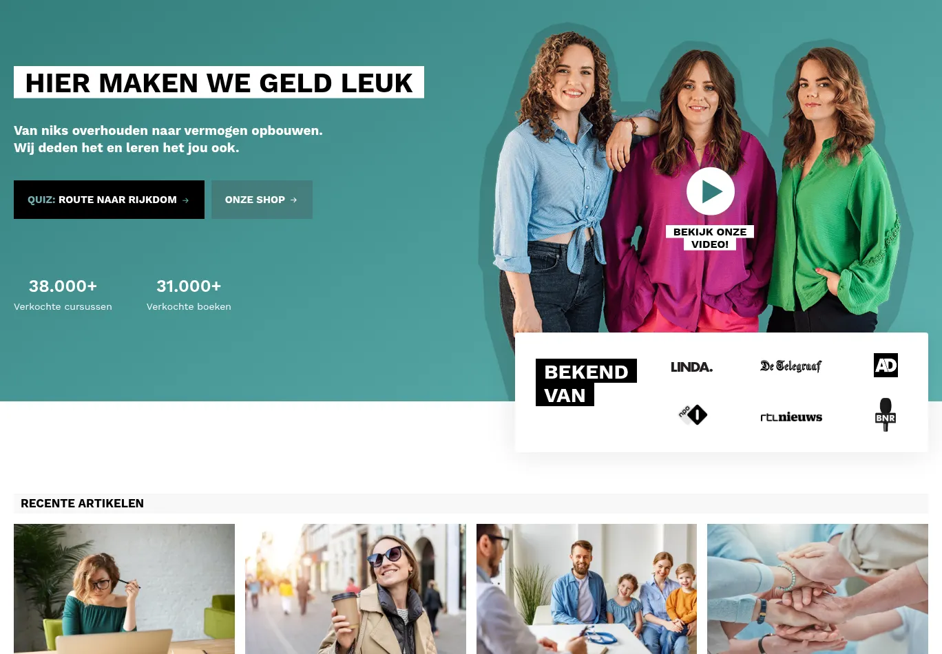Open the Quiz: Route naar Rijkdom button
Viewport: 942px width, 654px height.
[x=109, y=200]
